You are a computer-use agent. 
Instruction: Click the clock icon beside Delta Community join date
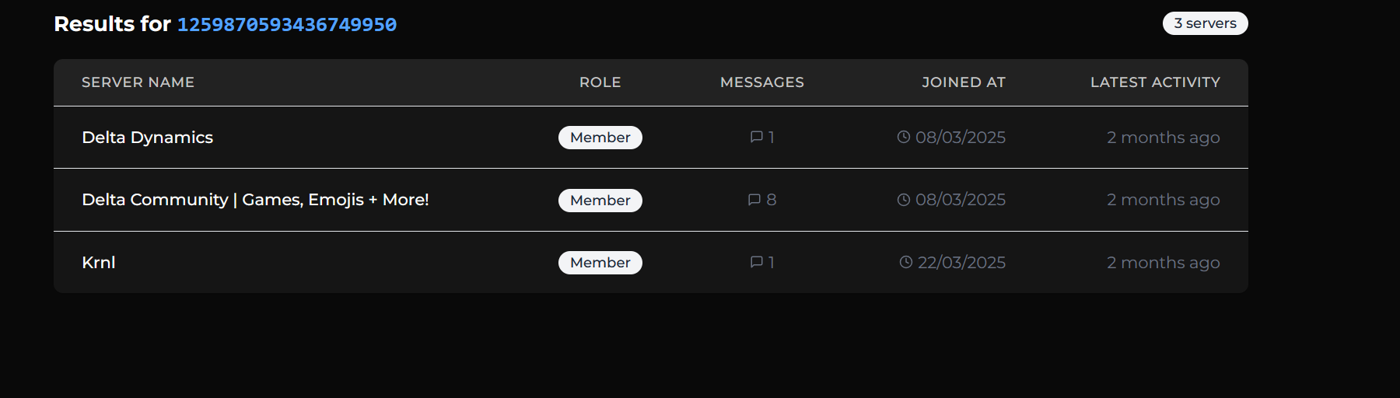(x=903, y=200)
